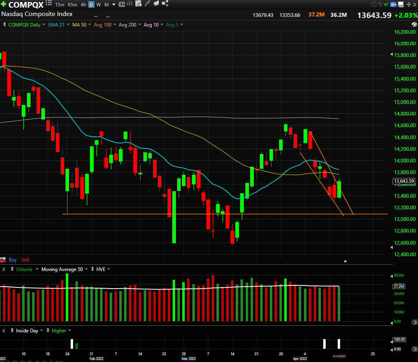Open the Inside Day dropdown
This screenshot has height=362, width=418.
point(42,331)
